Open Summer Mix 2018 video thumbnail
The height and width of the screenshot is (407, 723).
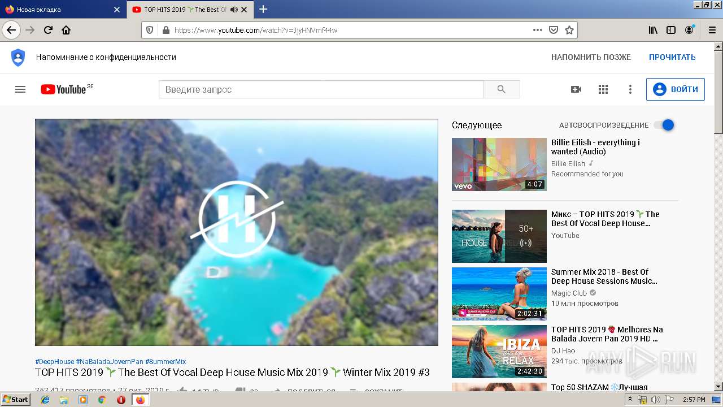499,294
